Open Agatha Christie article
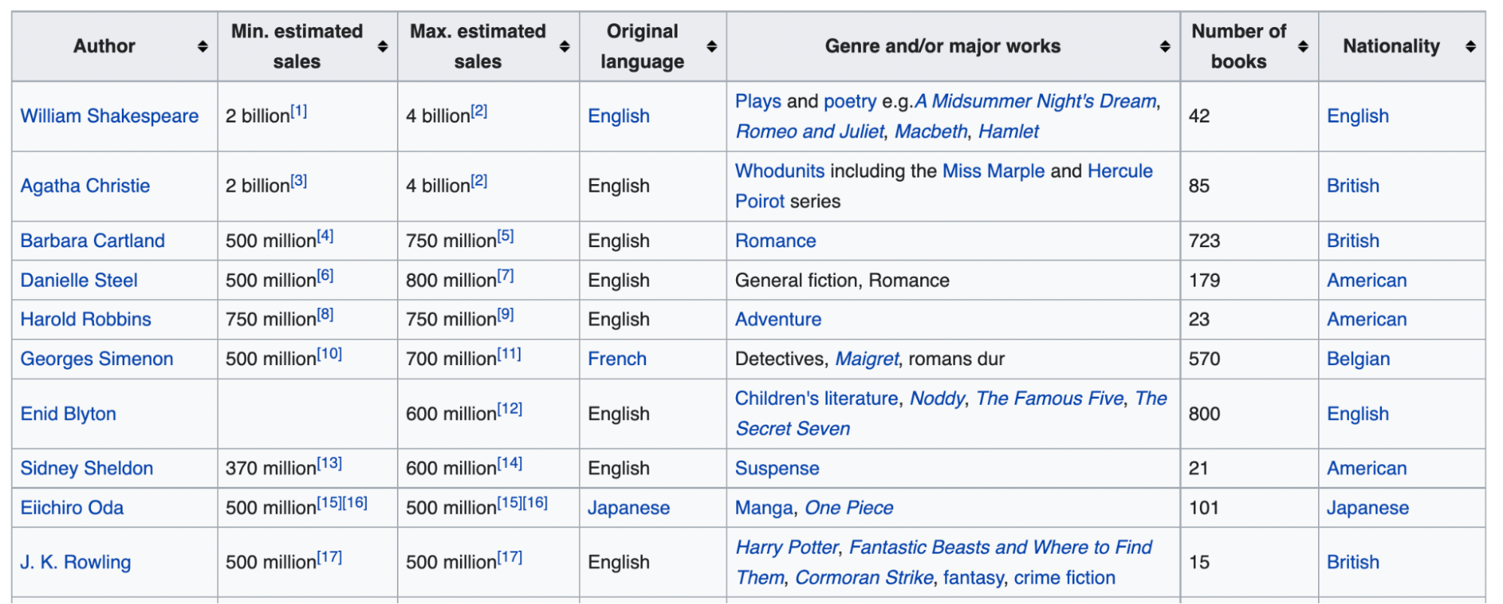The height and width of the screenshot is (604, 1503). click(x=85, y=186)
